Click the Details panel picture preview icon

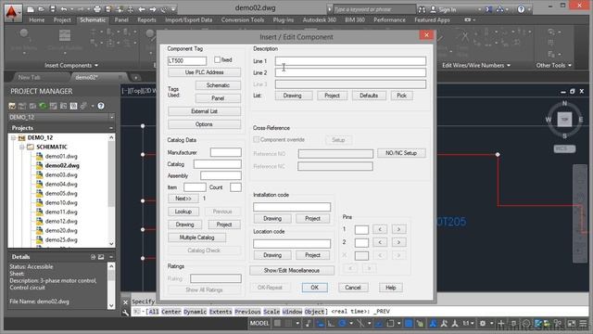pos(101,257)
